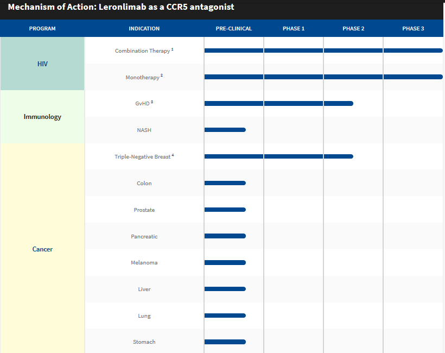Open the Cancer program link
The height and width of the screenshot is (353, 445).
pyautogui.click(x=42, y=249)
